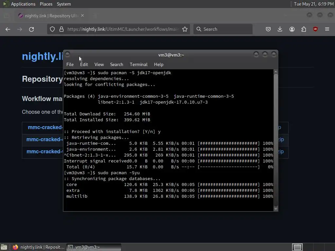Screen dimensions: 335x251
Task: Open the Pocket save icon
Action: click(x=268, y=29)
